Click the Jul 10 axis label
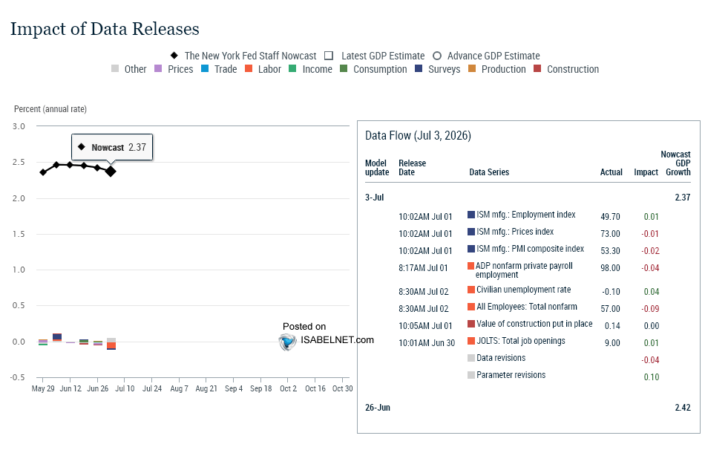This screenshot has width=705, height=453. [125, 388]
